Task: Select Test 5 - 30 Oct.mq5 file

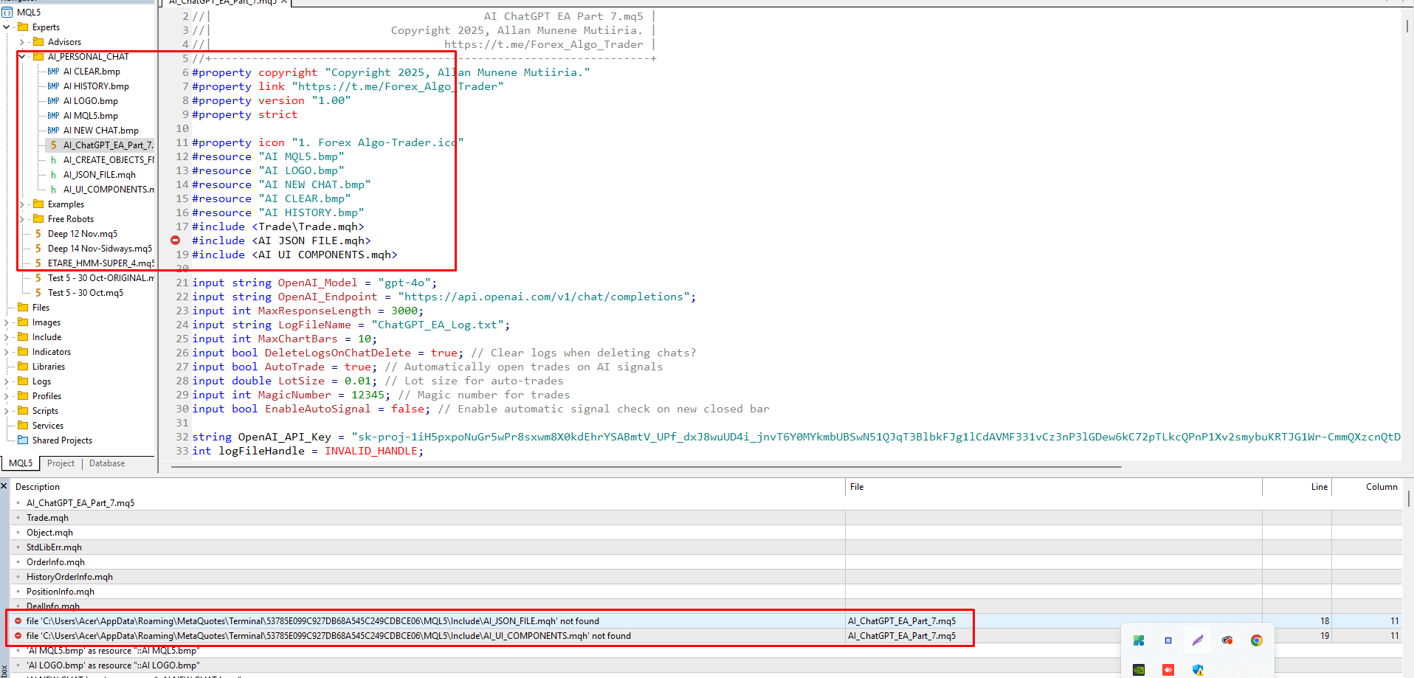Action: tap(86, 293)
